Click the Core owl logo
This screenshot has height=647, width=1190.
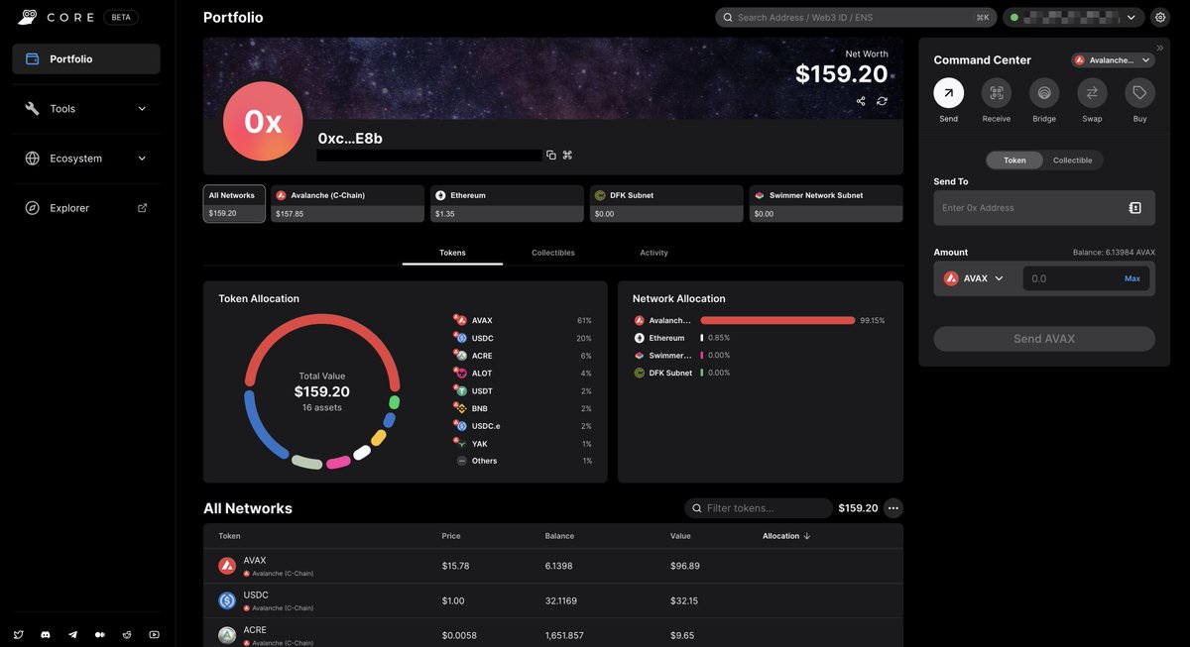pyautogui.click(x=28, y=17)
